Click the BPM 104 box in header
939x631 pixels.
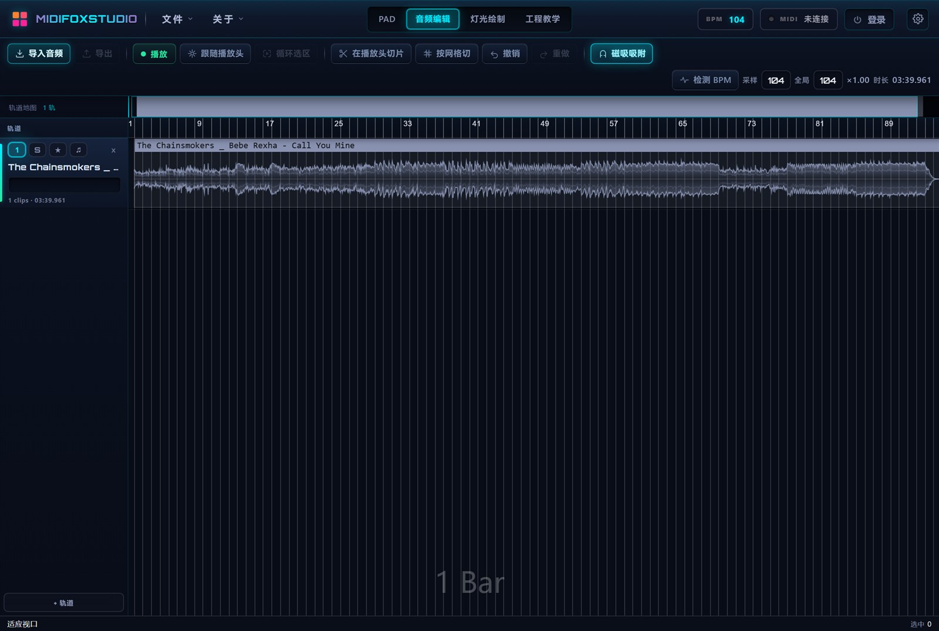point(725,19)
